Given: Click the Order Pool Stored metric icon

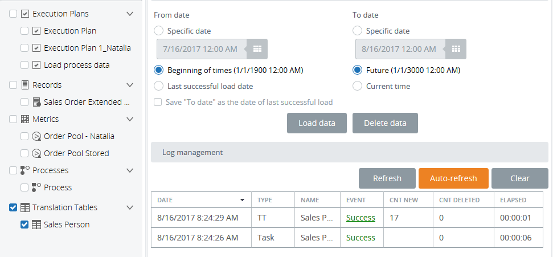Looking at the screenshot, I should 36,153.
